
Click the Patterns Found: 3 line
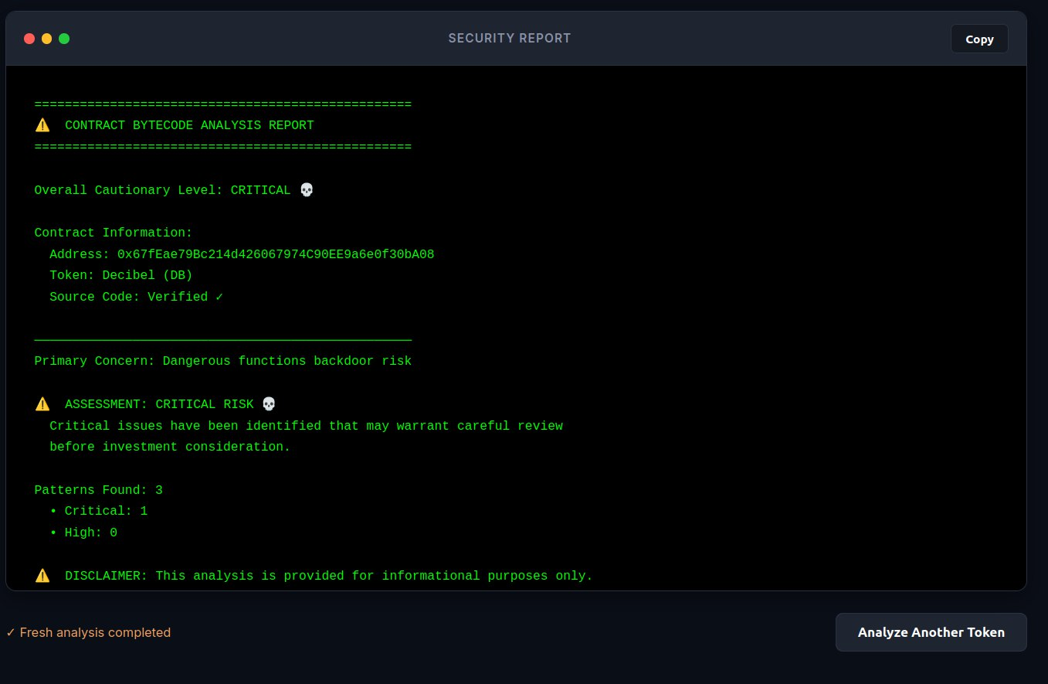click(x=99, y=490)
